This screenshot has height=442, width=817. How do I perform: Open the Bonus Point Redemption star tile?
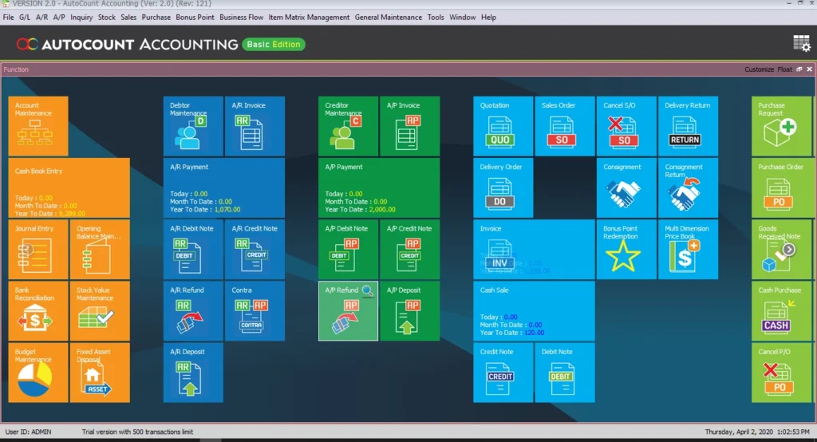click(x=626, y=249)
